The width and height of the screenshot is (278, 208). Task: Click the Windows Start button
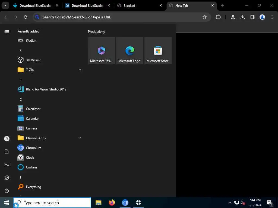coord(7,203)
